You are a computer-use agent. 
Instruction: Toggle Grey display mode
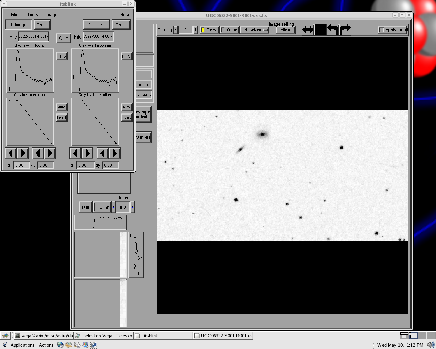[x=209, y=30]
